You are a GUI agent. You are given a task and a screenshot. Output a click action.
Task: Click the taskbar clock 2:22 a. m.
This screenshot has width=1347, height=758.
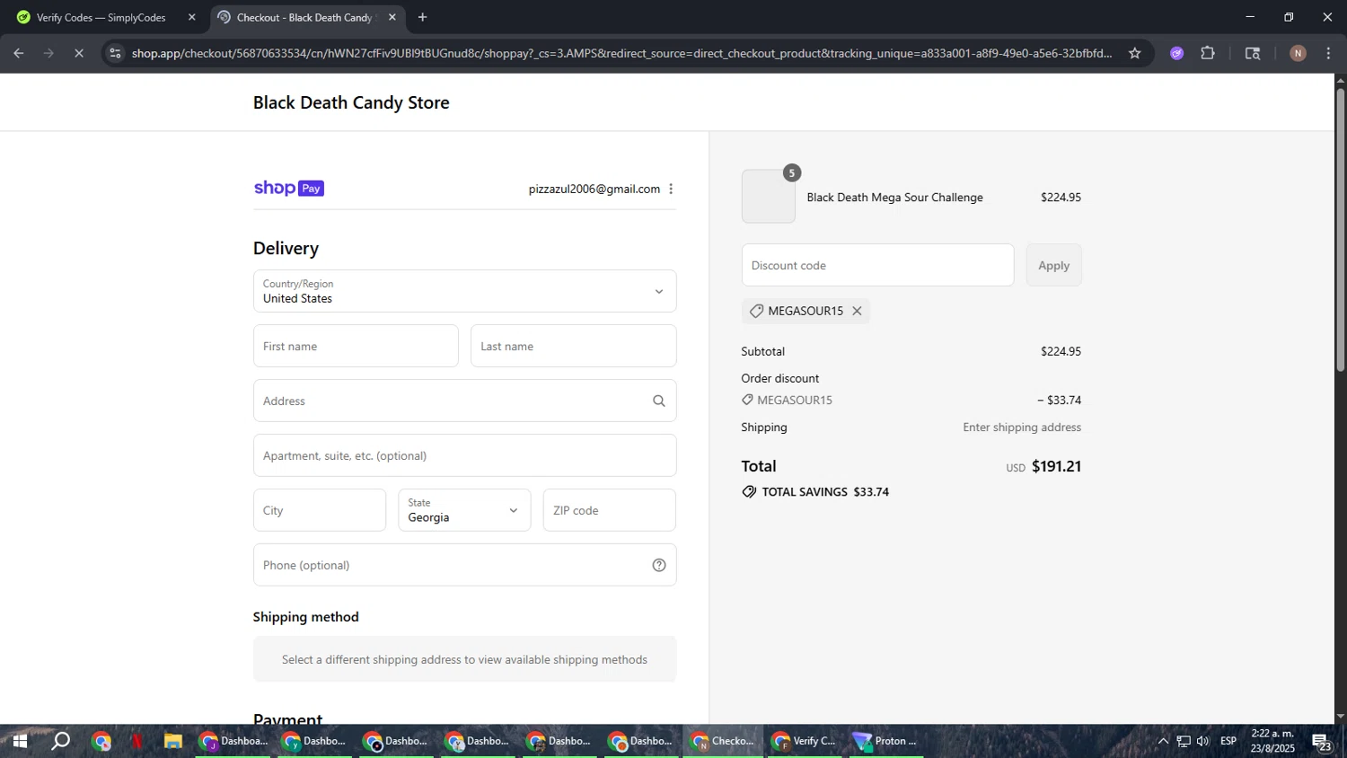tap(1272, 741)
